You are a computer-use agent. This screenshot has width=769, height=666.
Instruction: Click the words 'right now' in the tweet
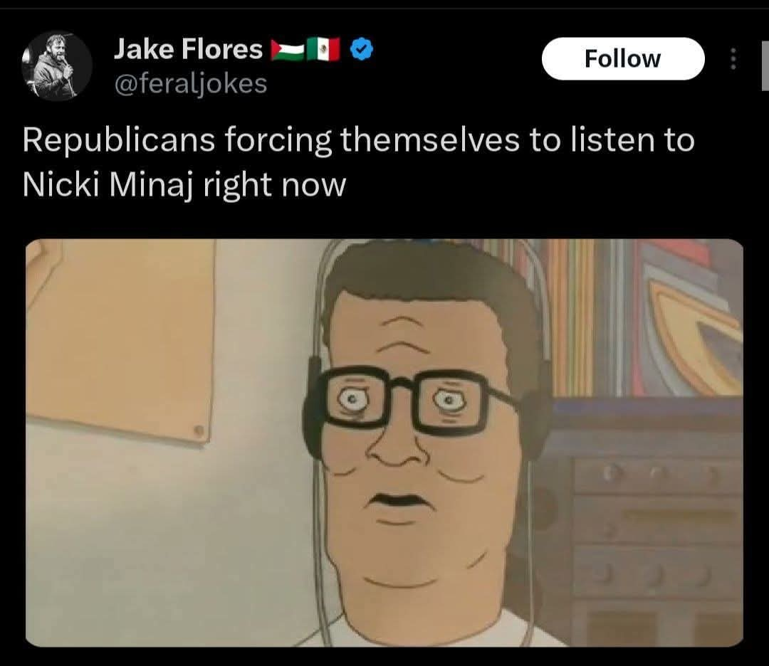point(275,185)
